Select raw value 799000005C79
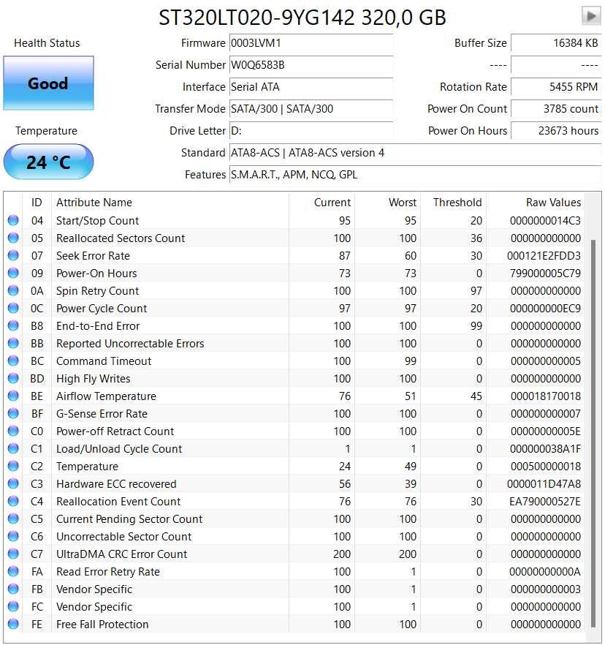Viewport: 605px width, 645px height. click(x=545, y=274)
